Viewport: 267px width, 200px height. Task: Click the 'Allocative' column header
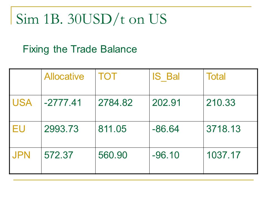click(x=64, y=76)
